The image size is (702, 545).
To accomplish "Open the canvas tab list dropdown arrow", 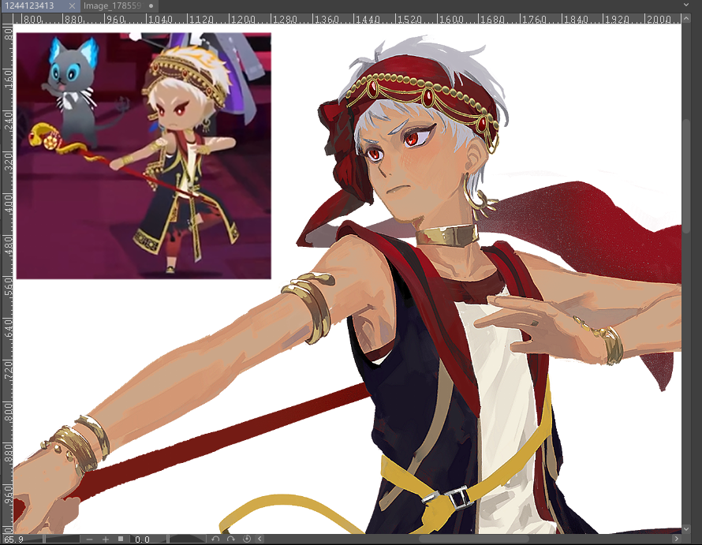I will 686,5.
